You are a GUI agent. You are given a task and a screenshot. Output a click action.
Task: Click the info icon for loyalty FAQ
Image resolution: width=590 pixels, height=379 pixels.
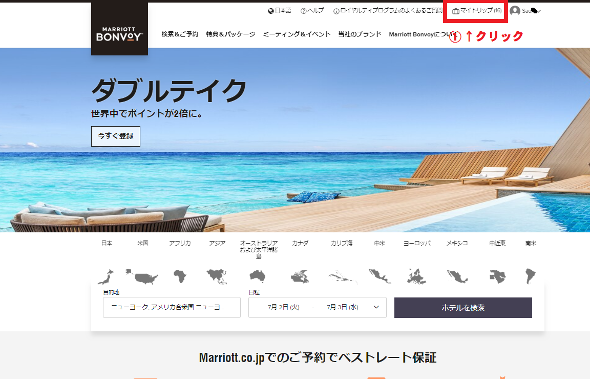(336, 11)
